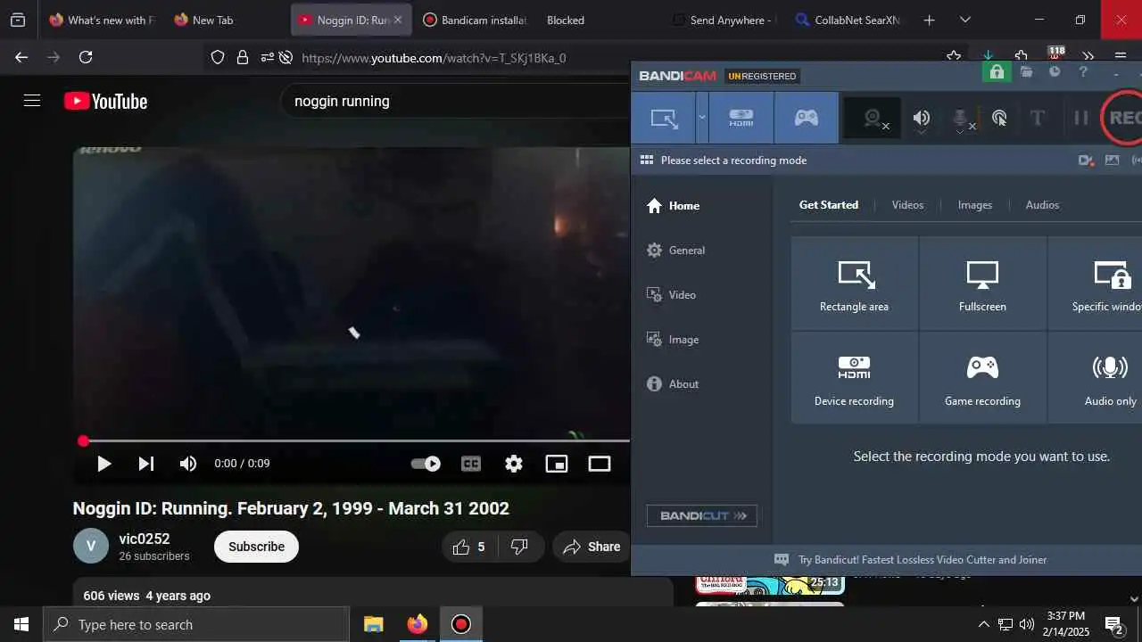The width and height of the screenshot is (1142, 642).
Task: Switch to the Audios tab
Action: point(1042,205)
